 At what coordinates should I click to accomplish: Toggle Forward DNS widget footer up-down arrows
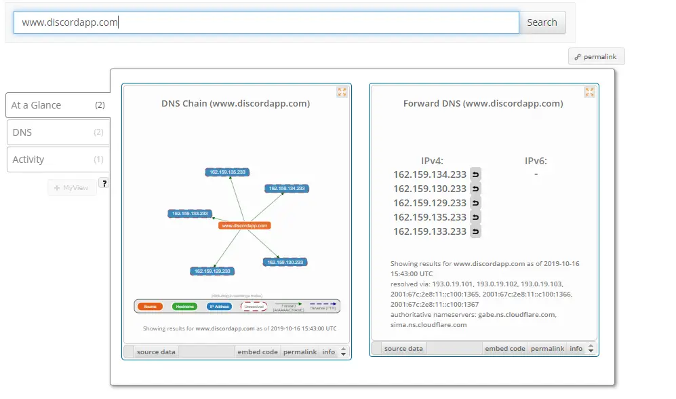(591, 349)
